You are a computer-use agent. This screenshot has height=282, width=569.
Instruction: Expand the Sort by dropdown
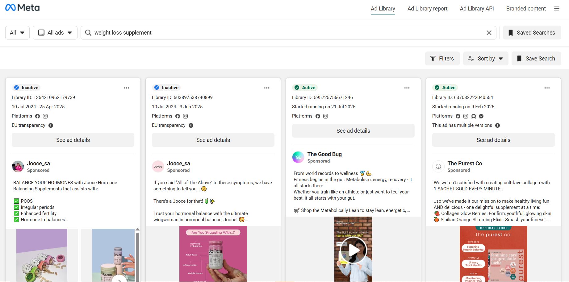486,59
